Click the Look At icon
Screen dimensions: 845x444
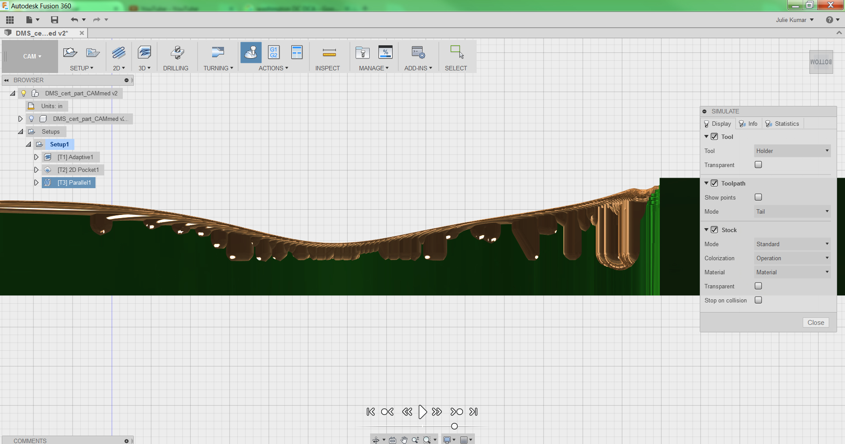click(x=392, y=440)
